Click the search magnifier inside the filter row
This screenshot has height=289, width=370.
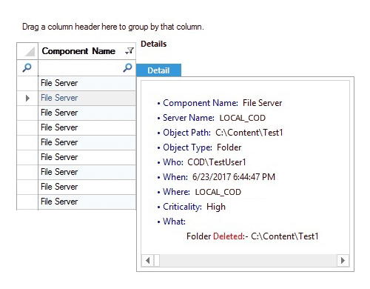(x=127, y=67)
